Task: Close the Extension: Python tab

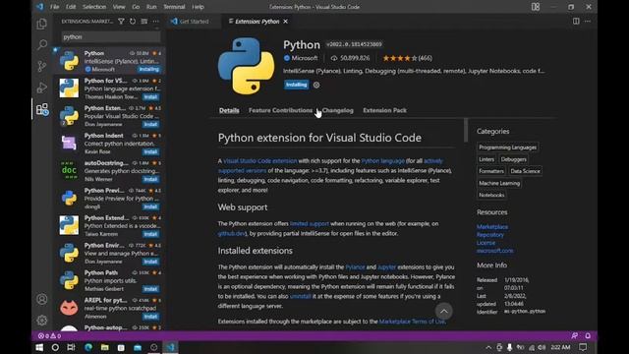Action: (286, 22)
